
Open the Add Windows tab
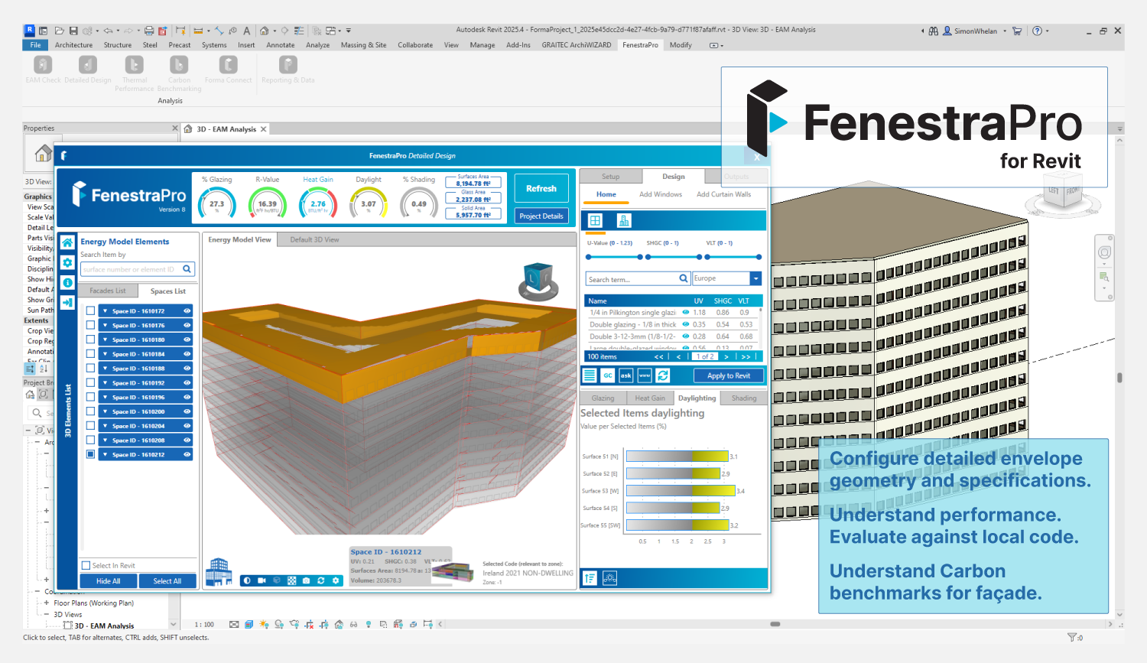tap(661, 194)
